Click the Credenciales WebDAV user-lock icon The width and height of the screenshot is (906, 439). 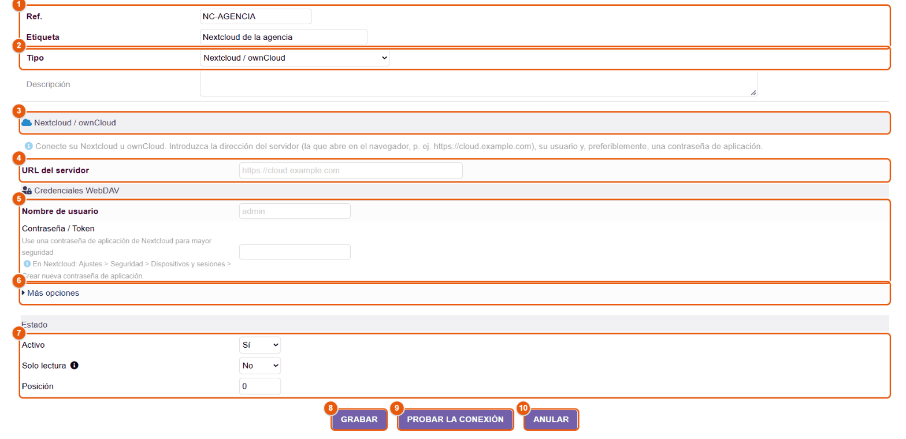27,190
